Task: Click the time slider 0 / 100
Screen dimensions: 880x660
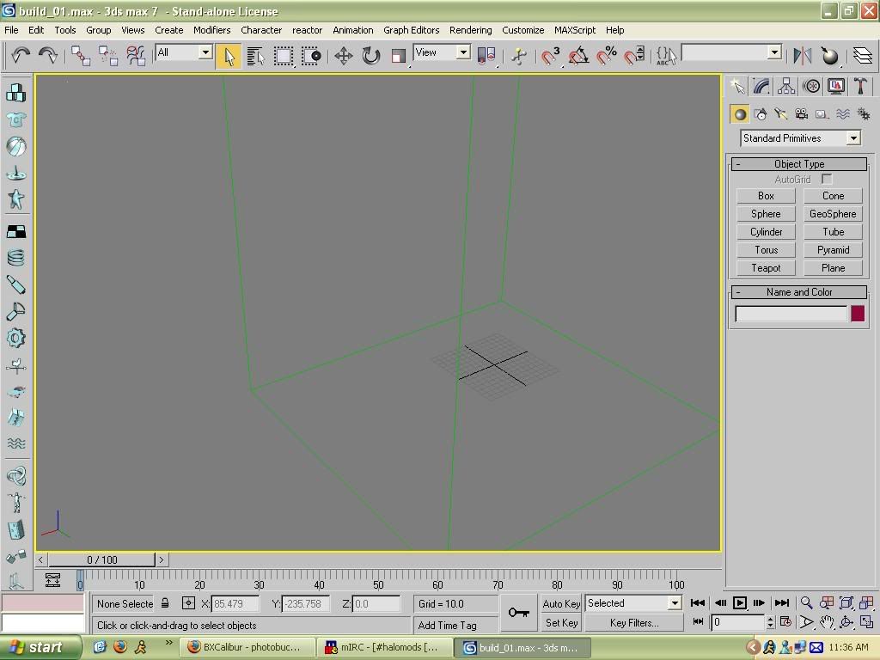Action: tap(101, 559)
